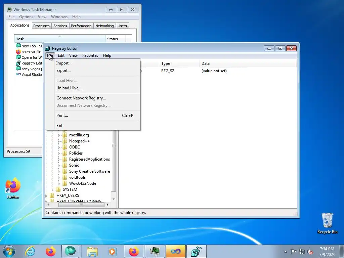Select open rar file Firefox task icon

(18, 52)
